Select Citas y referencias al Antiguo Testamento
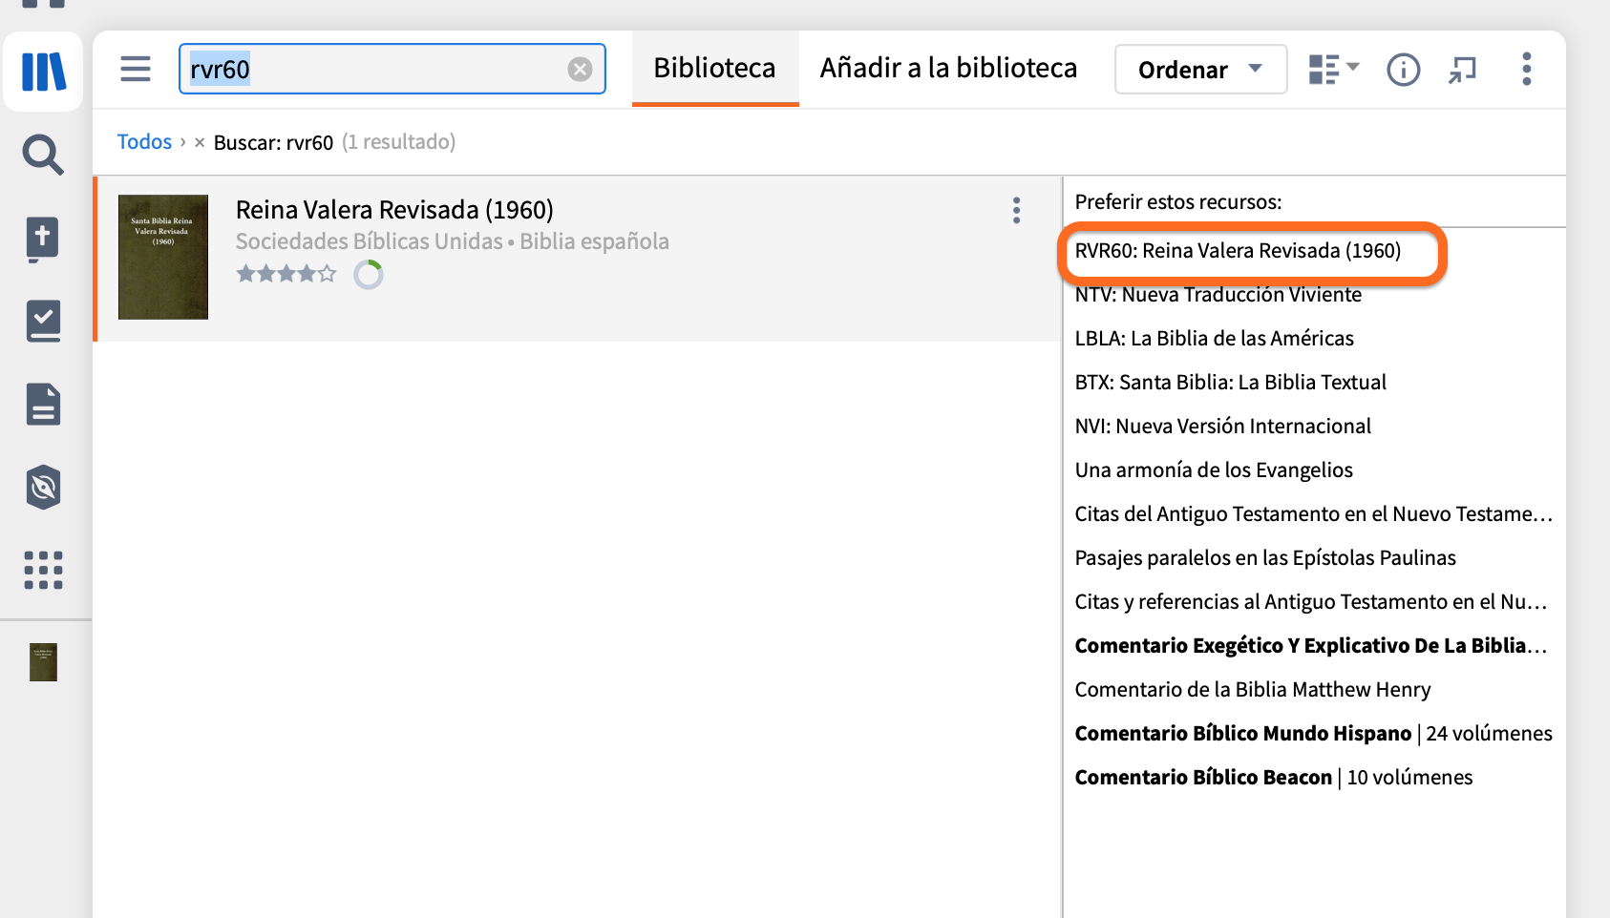1610x918 pixels. (1310, 602)
